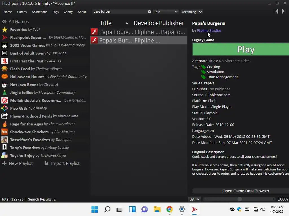Select the 1001 Video Games playlist icon

(x=5, y=45)
